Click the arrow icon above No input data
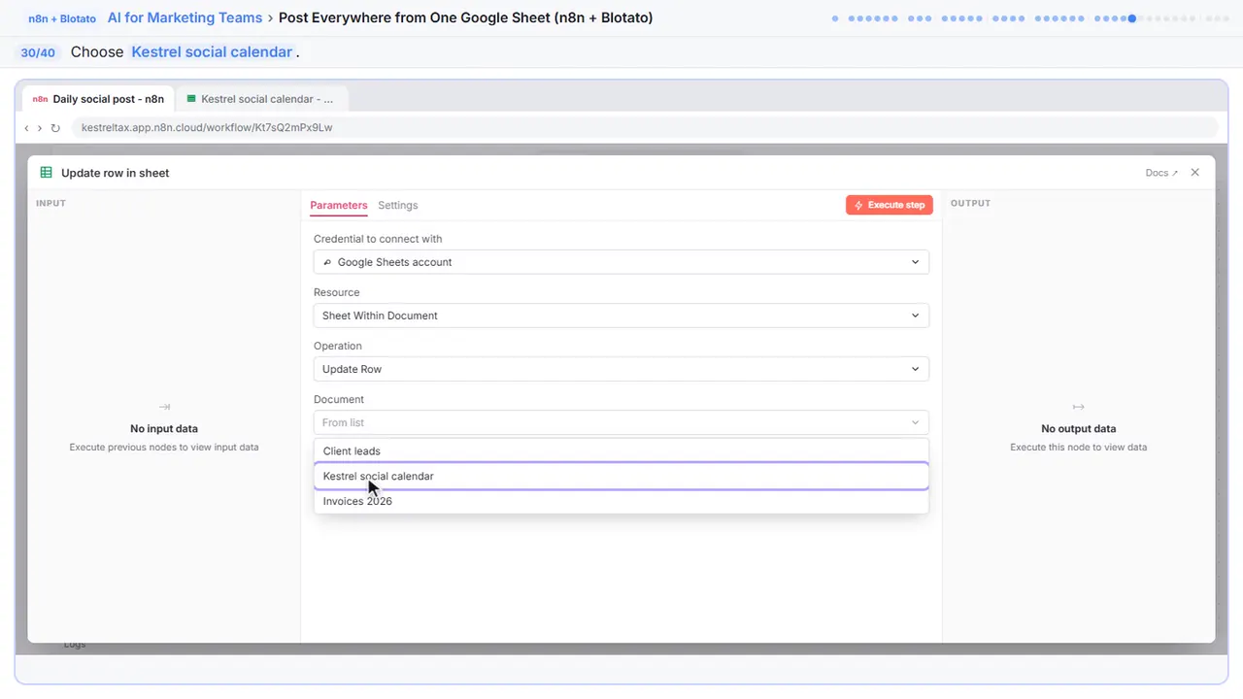Screen dimensions: 1243x699 tap(164, 407)
